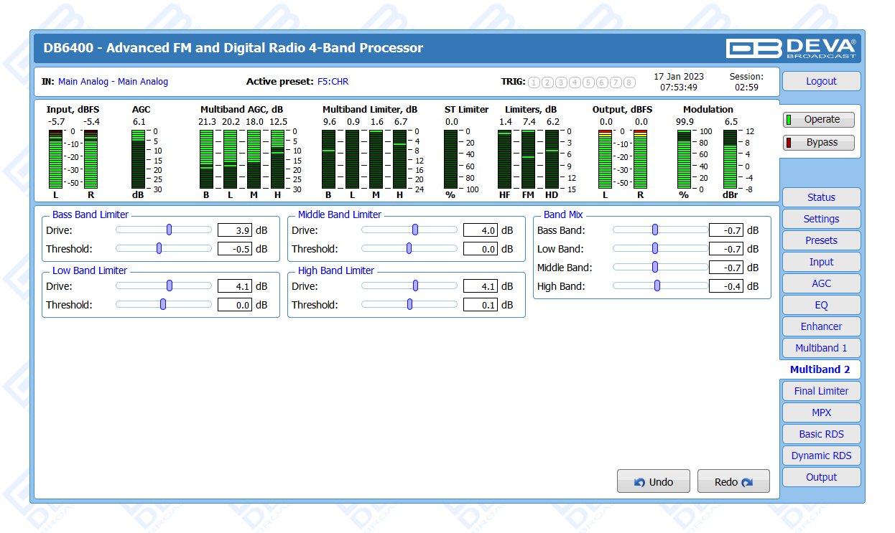Click trigger indicator number 8

629,82
